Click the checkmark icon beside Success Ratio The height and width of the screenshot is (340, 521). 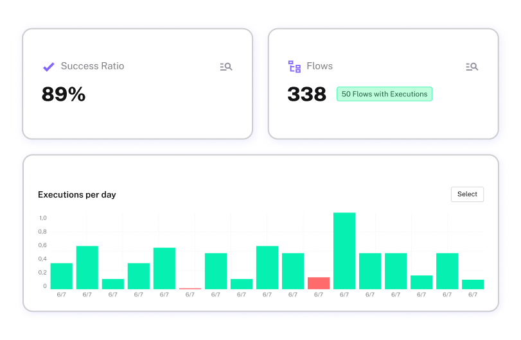pyautogui.click(x=48, y=67)
